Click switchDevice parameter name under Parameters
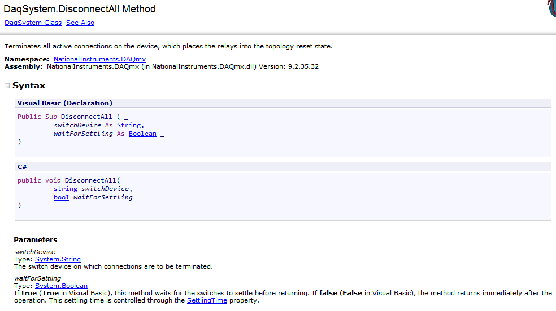556x311 pixels. (34, 252)
